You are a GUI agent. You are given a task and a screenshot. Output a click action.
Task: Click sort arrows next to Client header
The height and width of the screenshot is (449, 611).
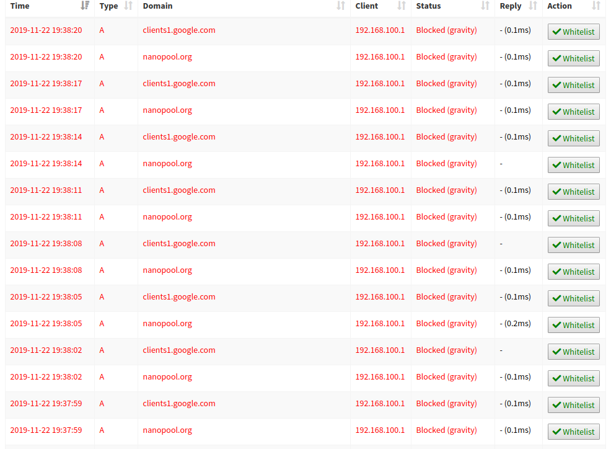tap(402, 6)
